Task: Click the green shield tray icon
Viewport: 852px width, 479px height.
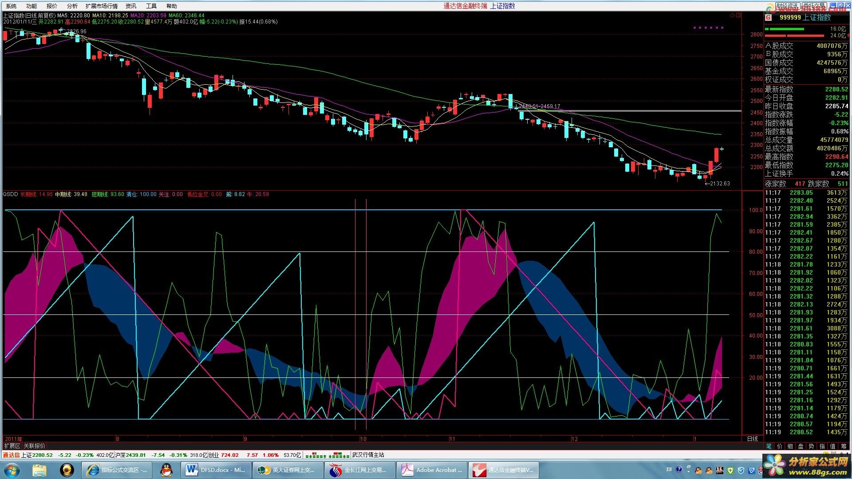Action: [x=730, y=470]
